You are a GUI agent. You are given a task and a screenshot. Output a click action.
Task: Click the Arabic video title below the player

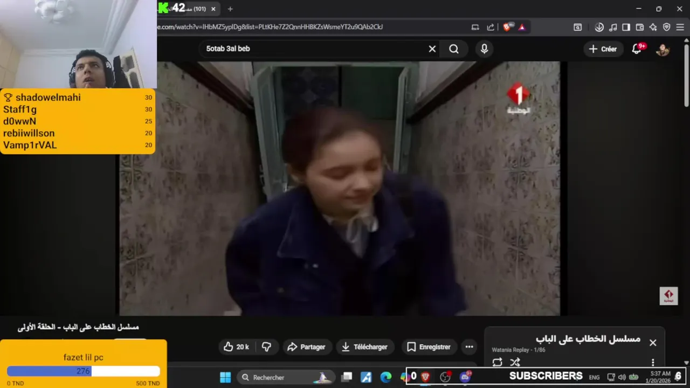(78, 327)
